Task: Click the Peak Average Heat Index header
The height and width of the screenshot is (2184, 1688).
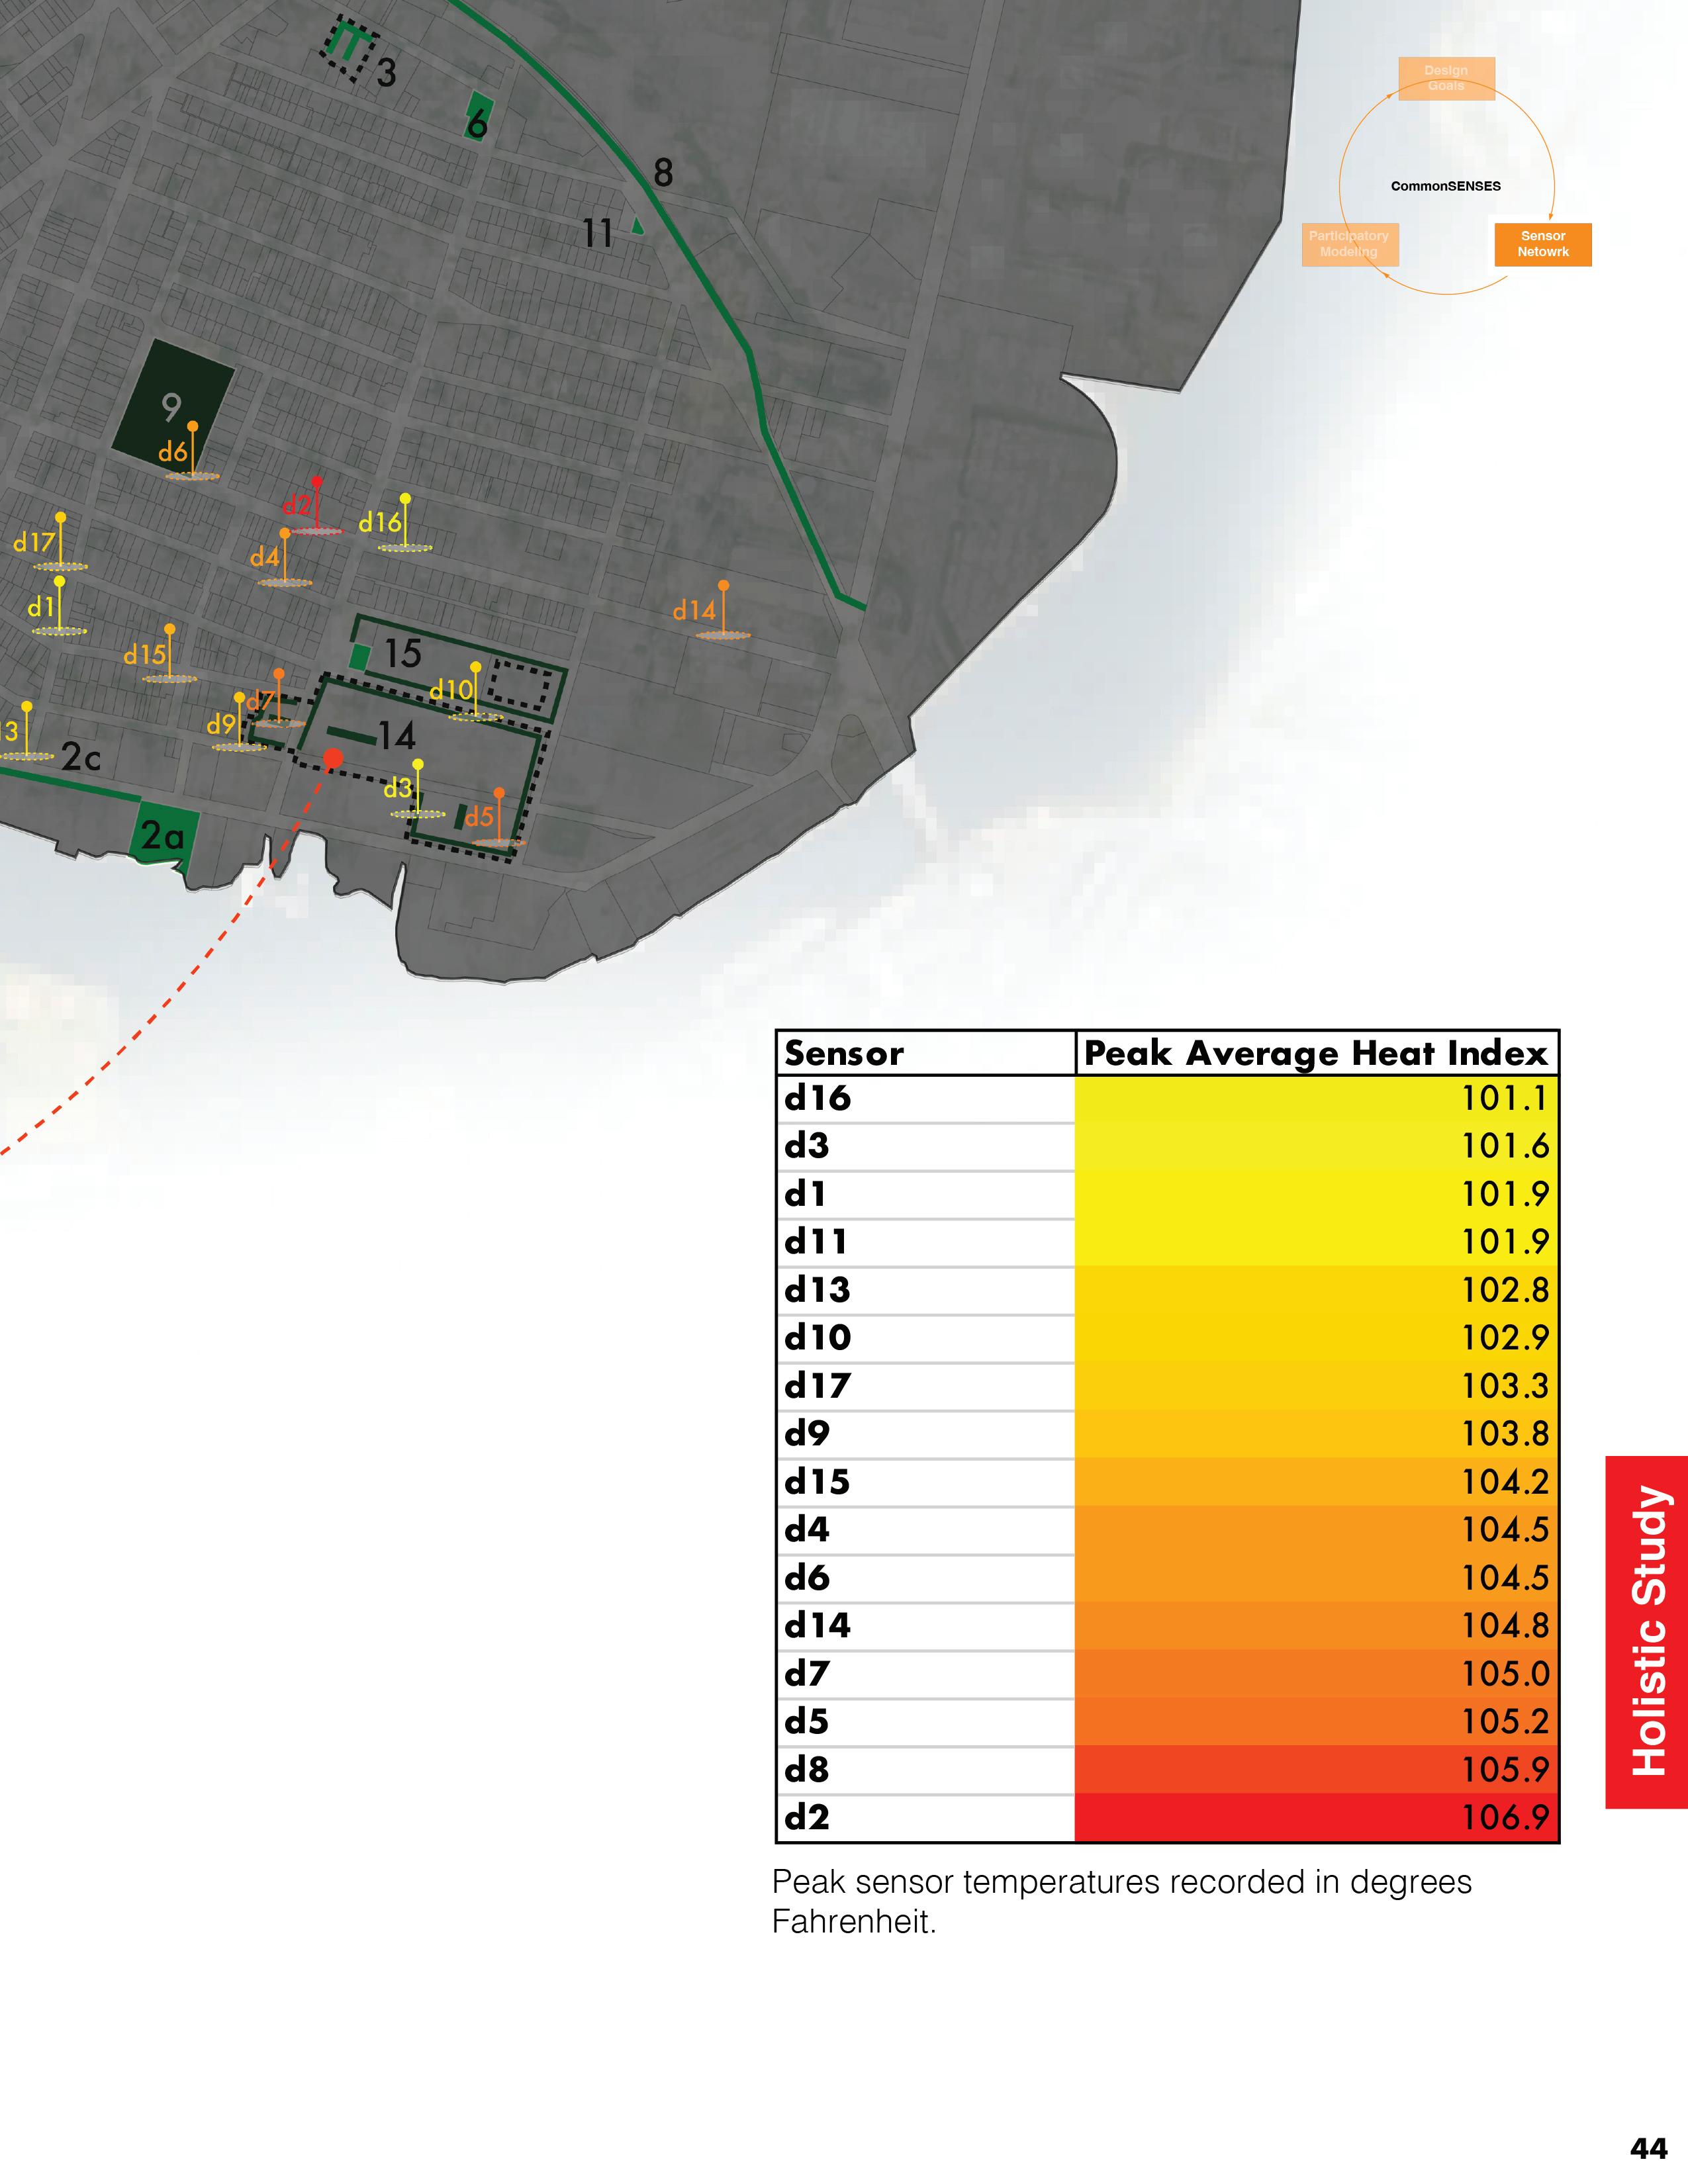Action: click(1316, 1053)
